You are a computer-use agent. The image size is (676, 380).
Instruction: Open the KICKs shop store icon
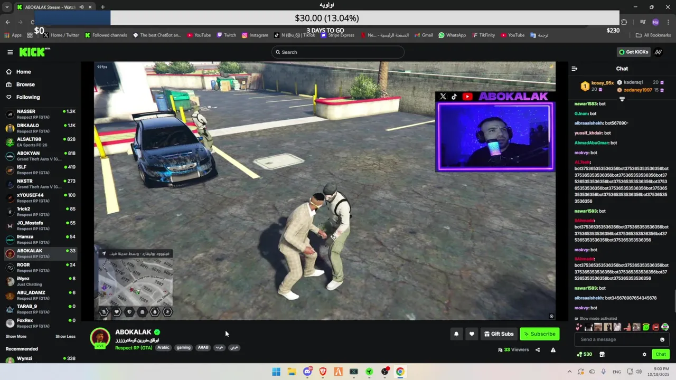602,355
